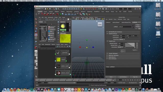The height and width of the screenshot is (92, 163).
Task: Open the Falloff Mode dropdown
Action: [x=122, y=39]
